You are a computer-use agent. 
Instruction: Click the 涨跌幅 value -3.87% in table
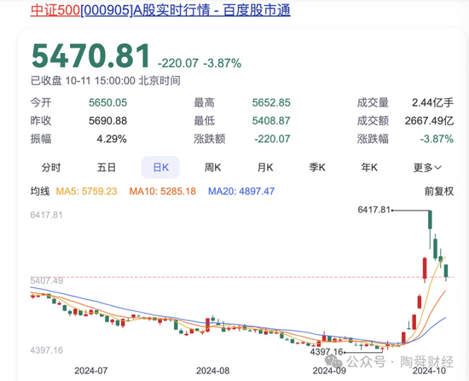pos(437,139)
